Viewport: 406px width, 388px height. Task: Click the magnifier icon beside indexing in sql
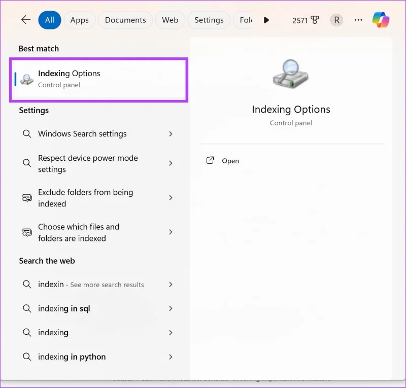tap(27, 308)
